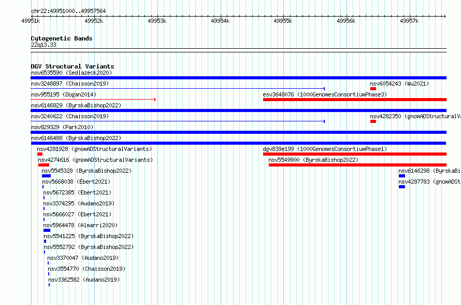Click the red bar under nsv6054243 (Wu2021)
The image size is (461, 305).
tap(373, 89)
